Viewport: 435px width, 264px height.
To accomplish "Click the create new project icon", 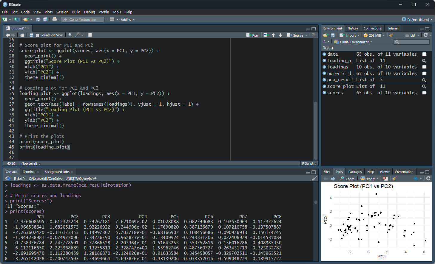I will click(x=17, y=19).
